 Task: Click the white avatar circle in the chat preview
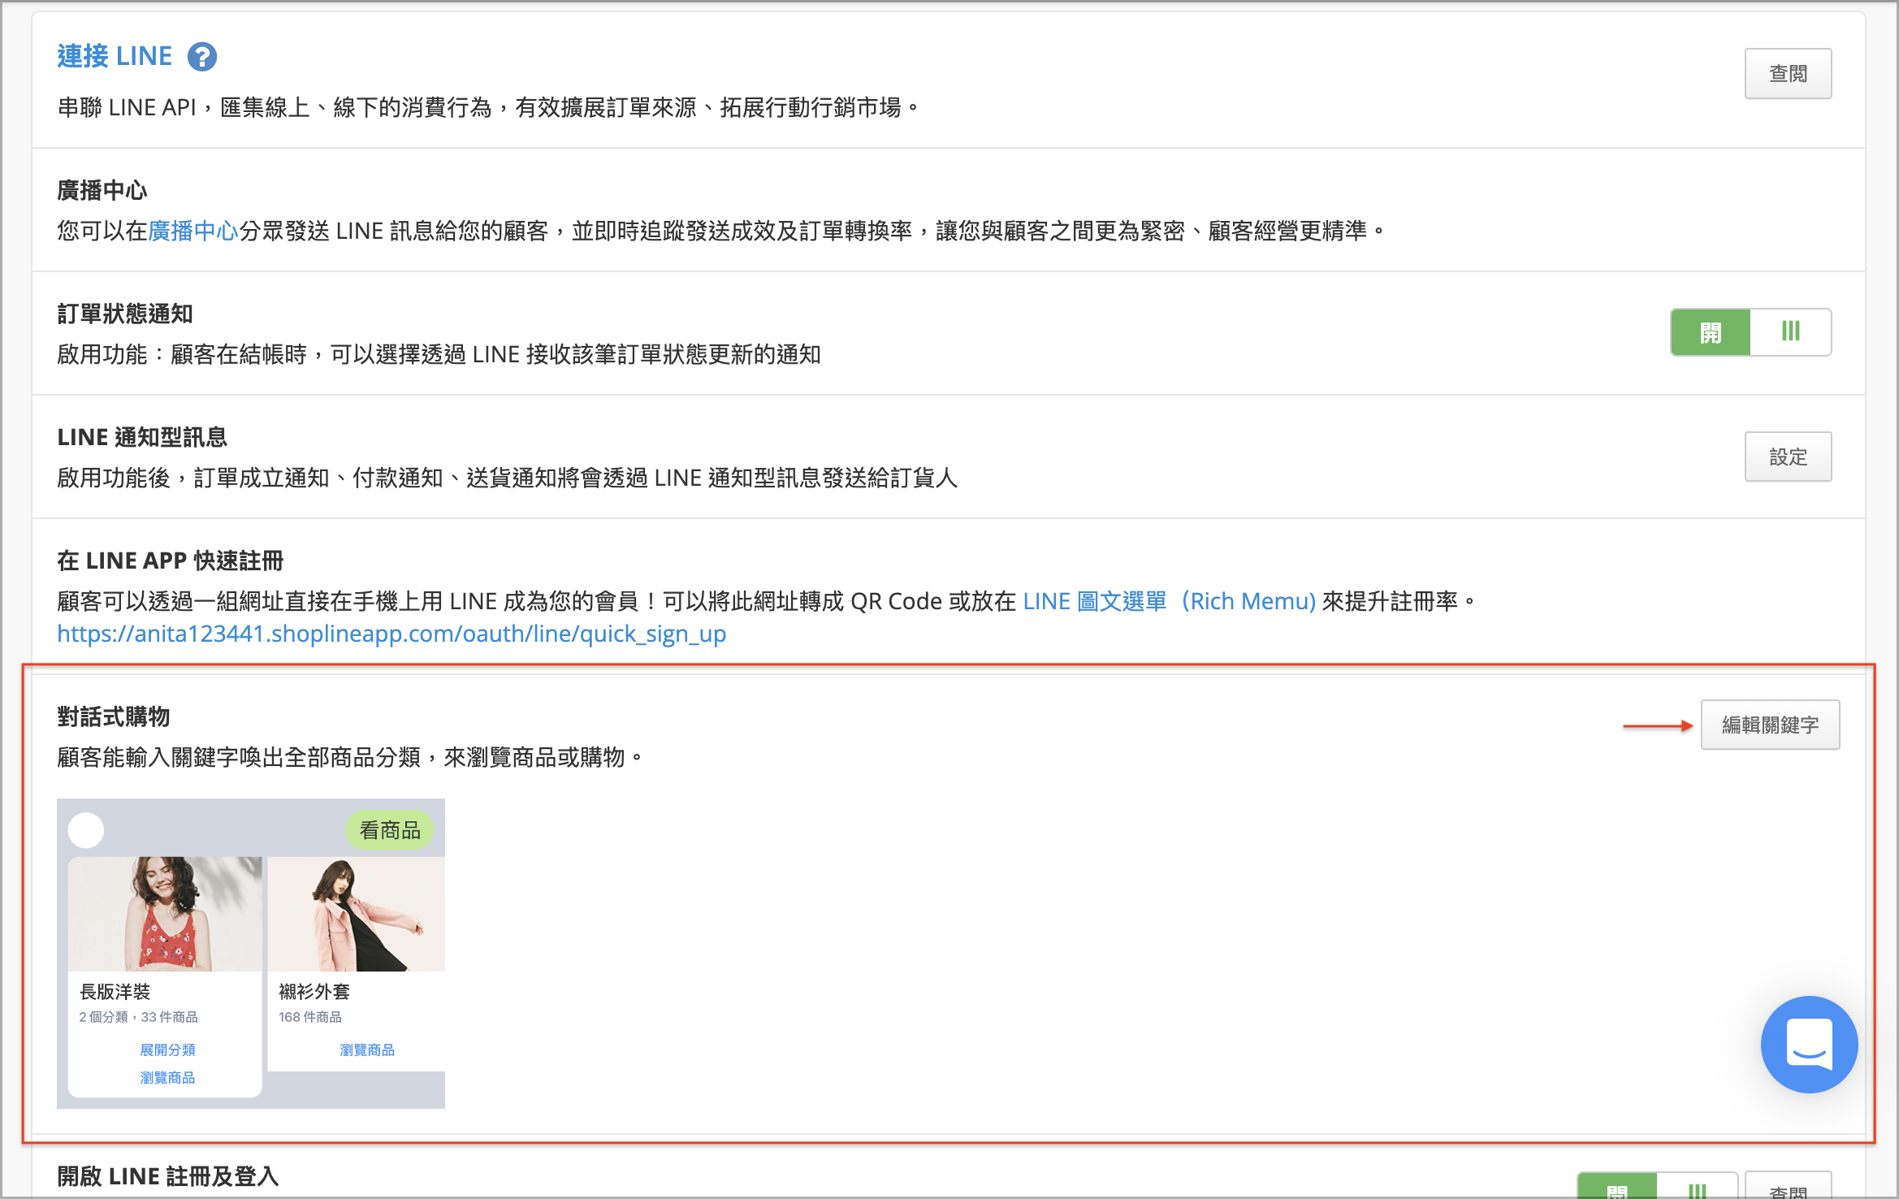pos(86,830)
